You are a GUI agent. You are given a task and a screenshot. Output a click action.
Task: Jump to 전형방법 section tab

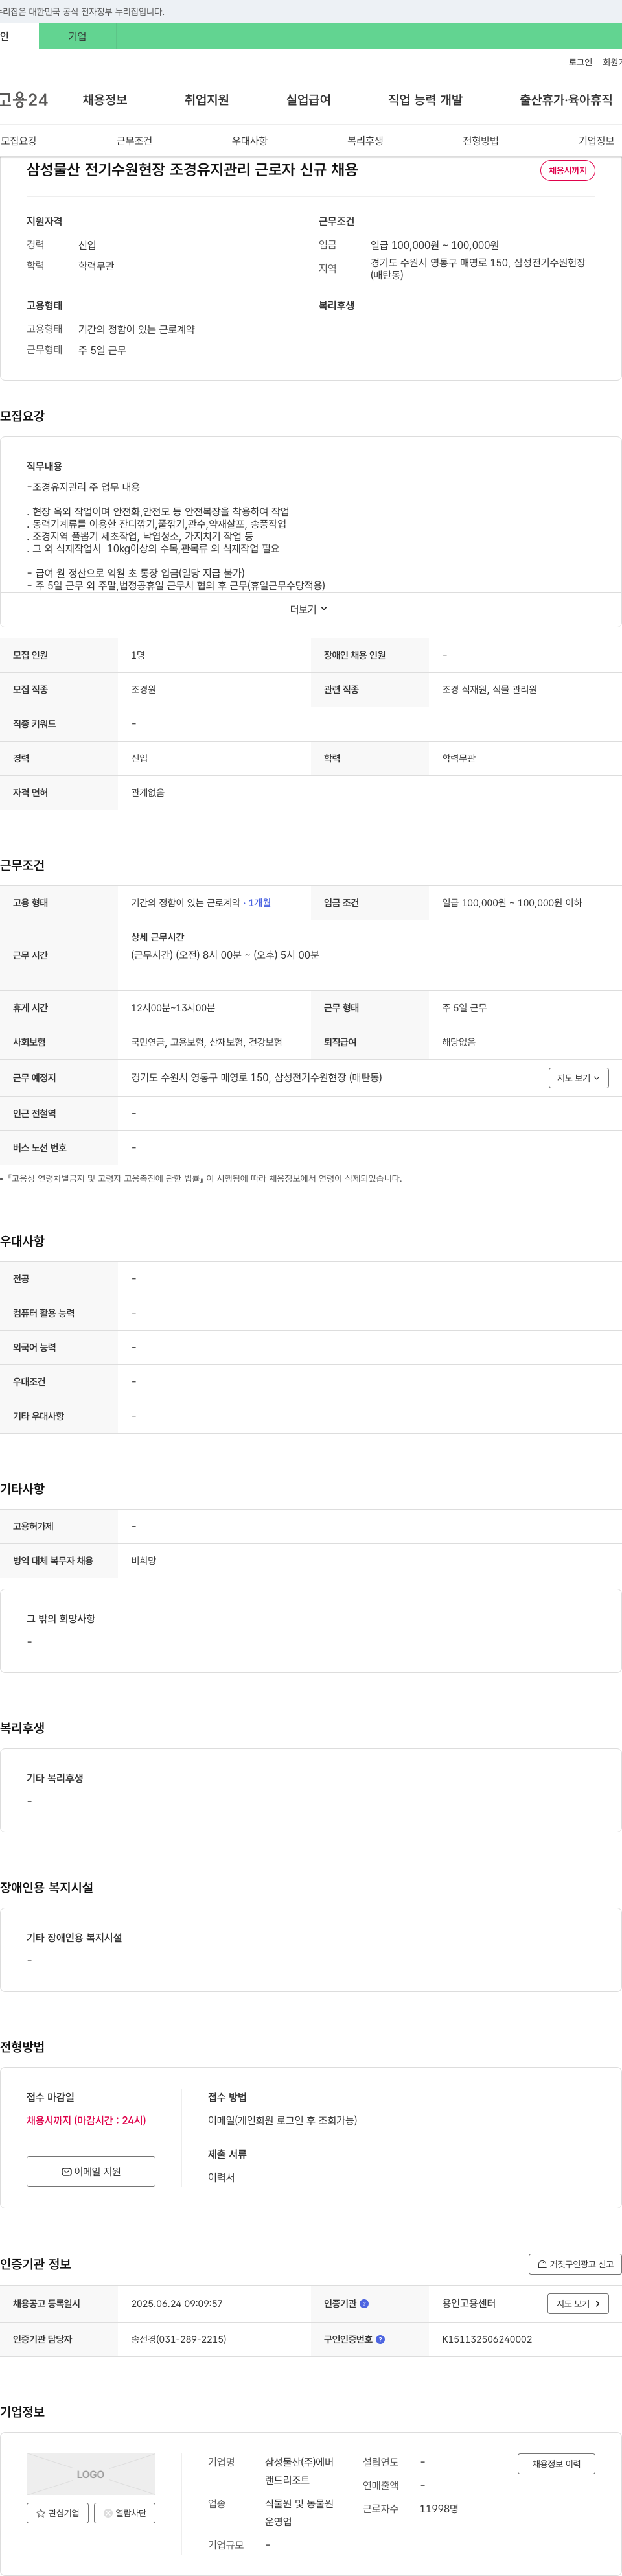click(480, 141)
